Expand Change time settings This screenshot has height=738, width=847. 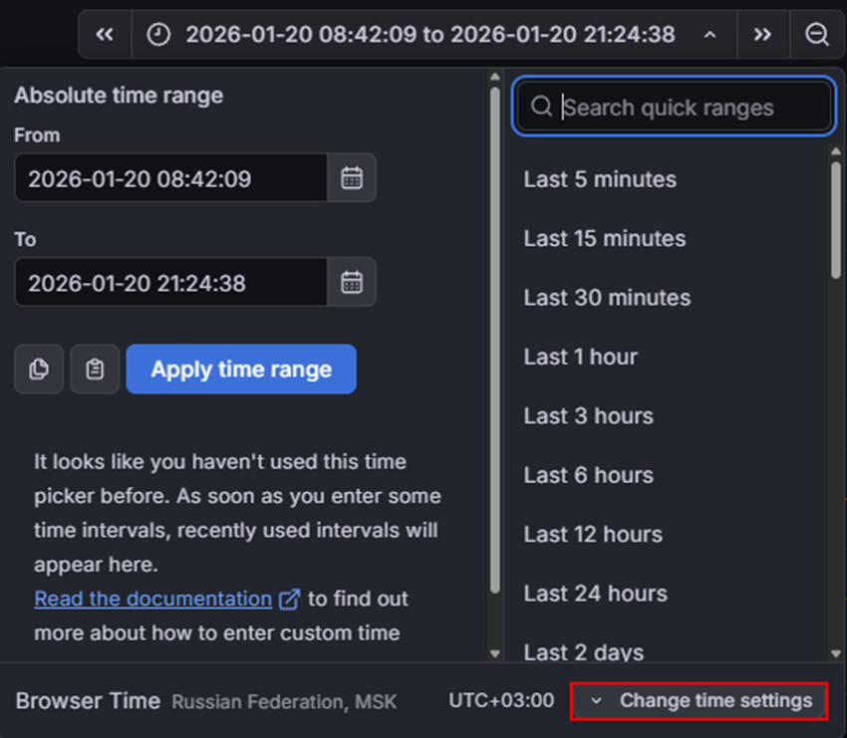coord(700,701)
